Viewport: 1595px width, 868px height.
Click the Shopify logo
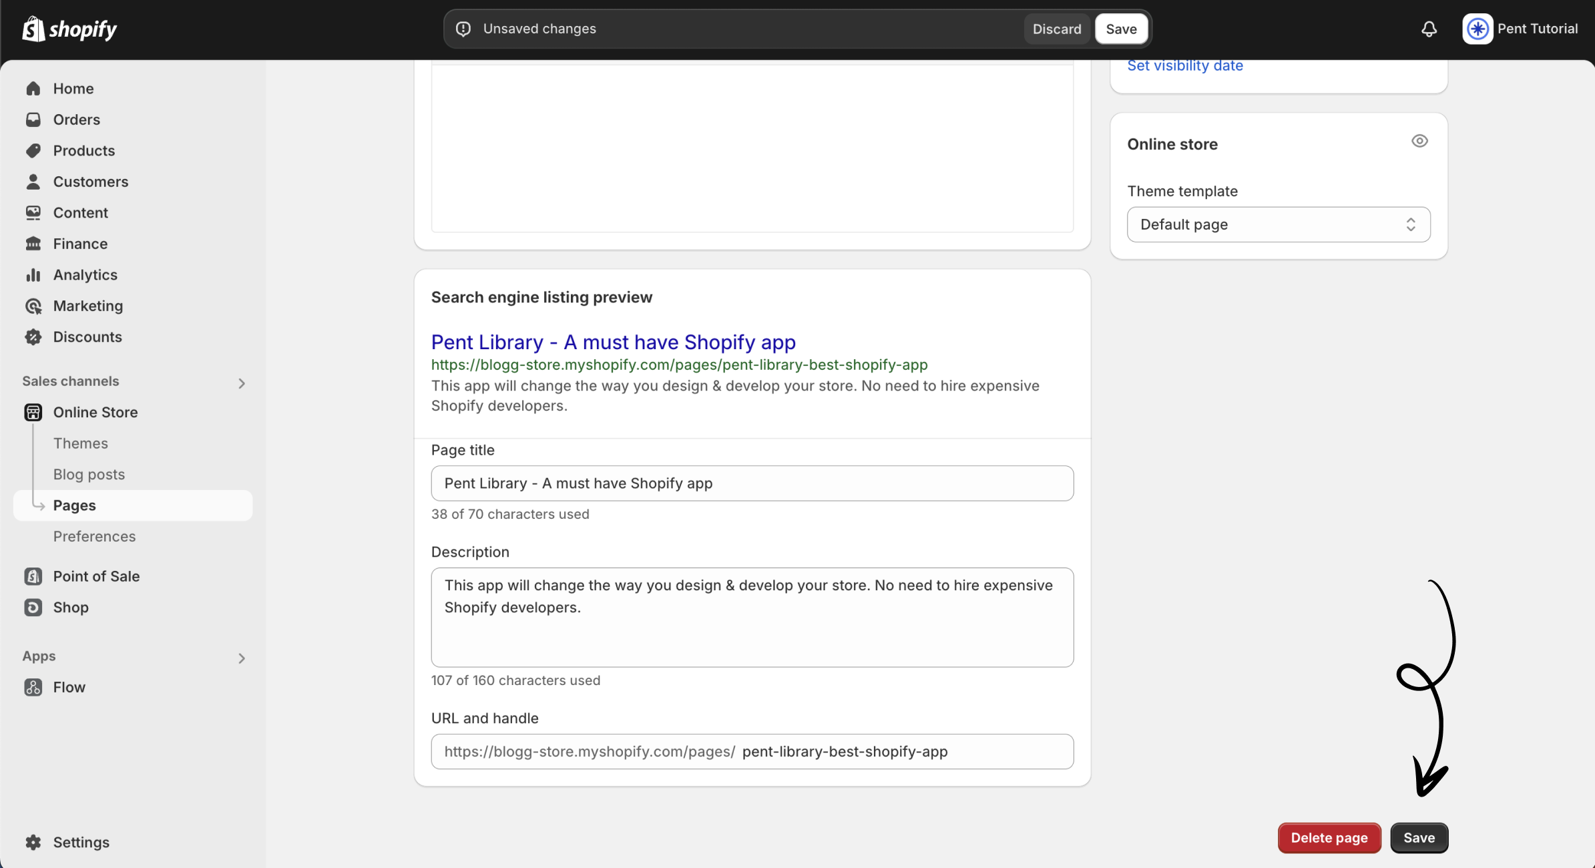(x=69, y=29)
